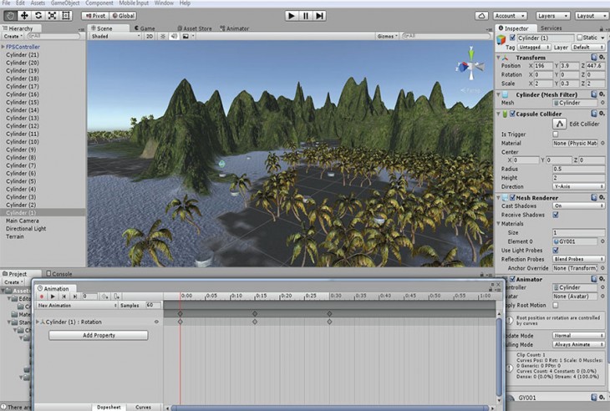Switch to Curves view in Animation
This screenshot has height=411, width=610.
[x=143, y=407]
